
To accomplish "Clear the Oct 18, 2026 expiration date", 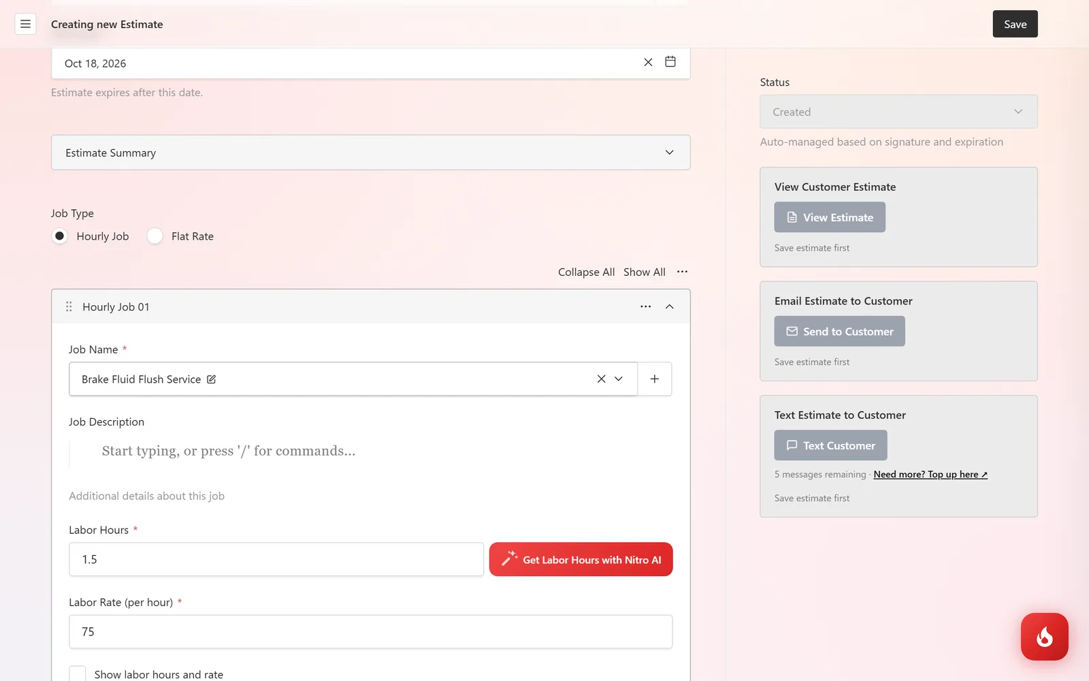I will (648, 62).
